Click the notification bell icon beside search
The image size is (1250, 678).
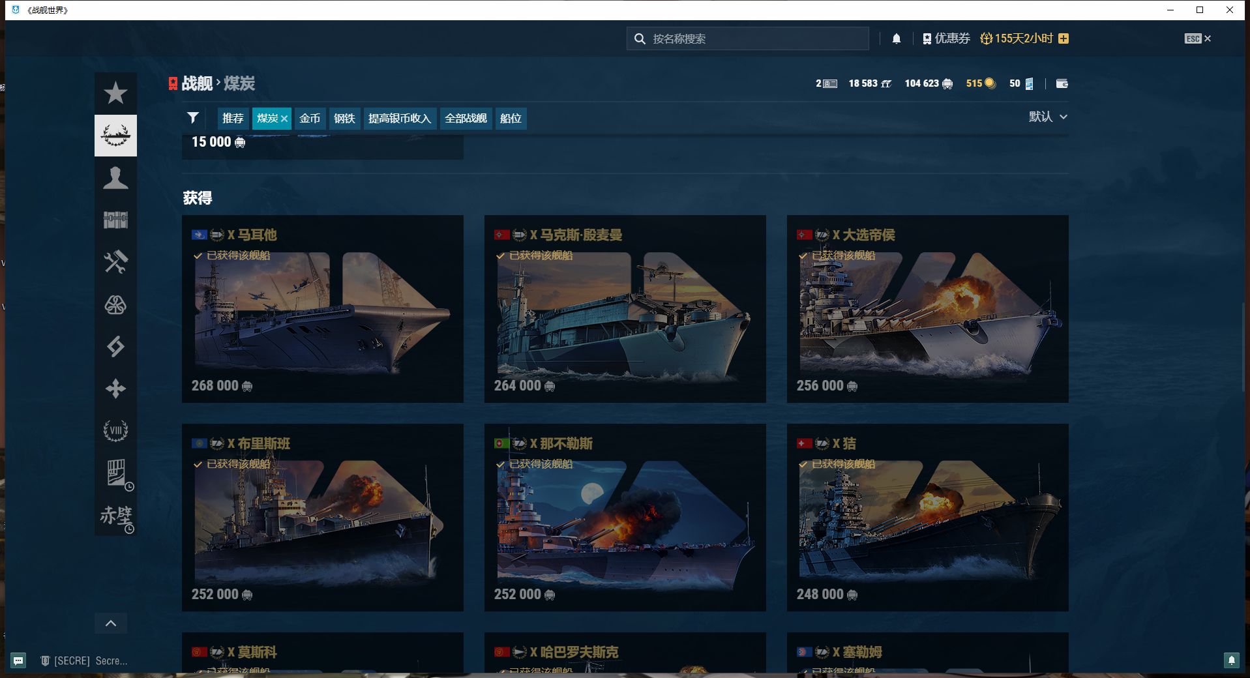tap(896, 38)
